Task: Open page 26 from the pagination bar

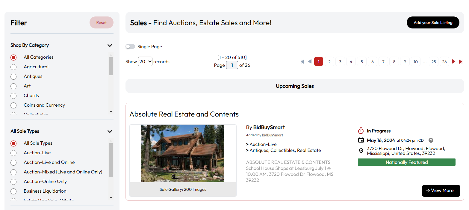Action: 444,61
